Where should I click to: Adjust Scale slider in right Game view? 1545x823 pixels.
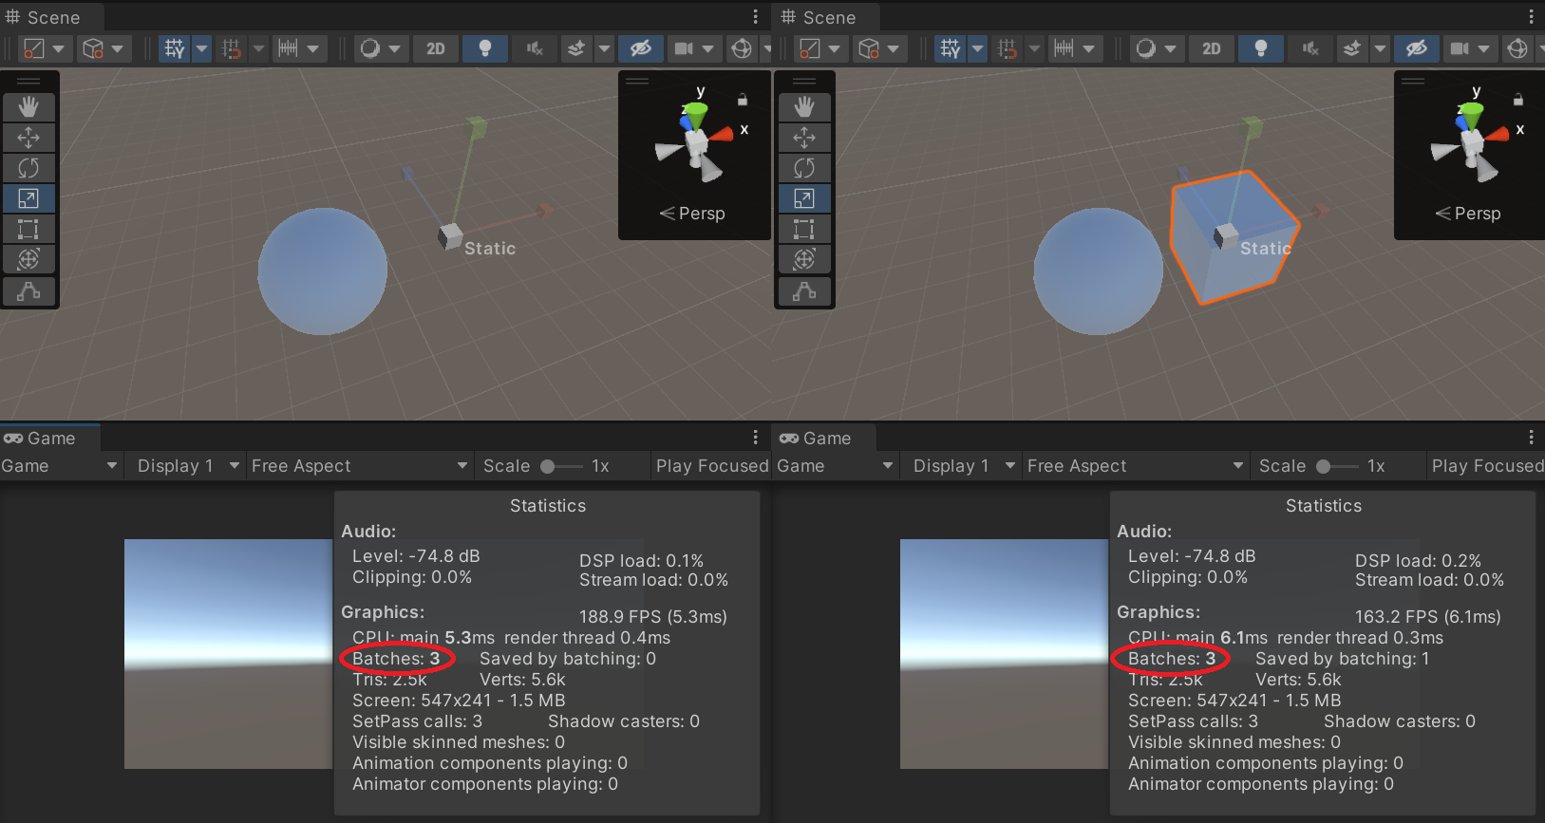tap(1337, 466)
